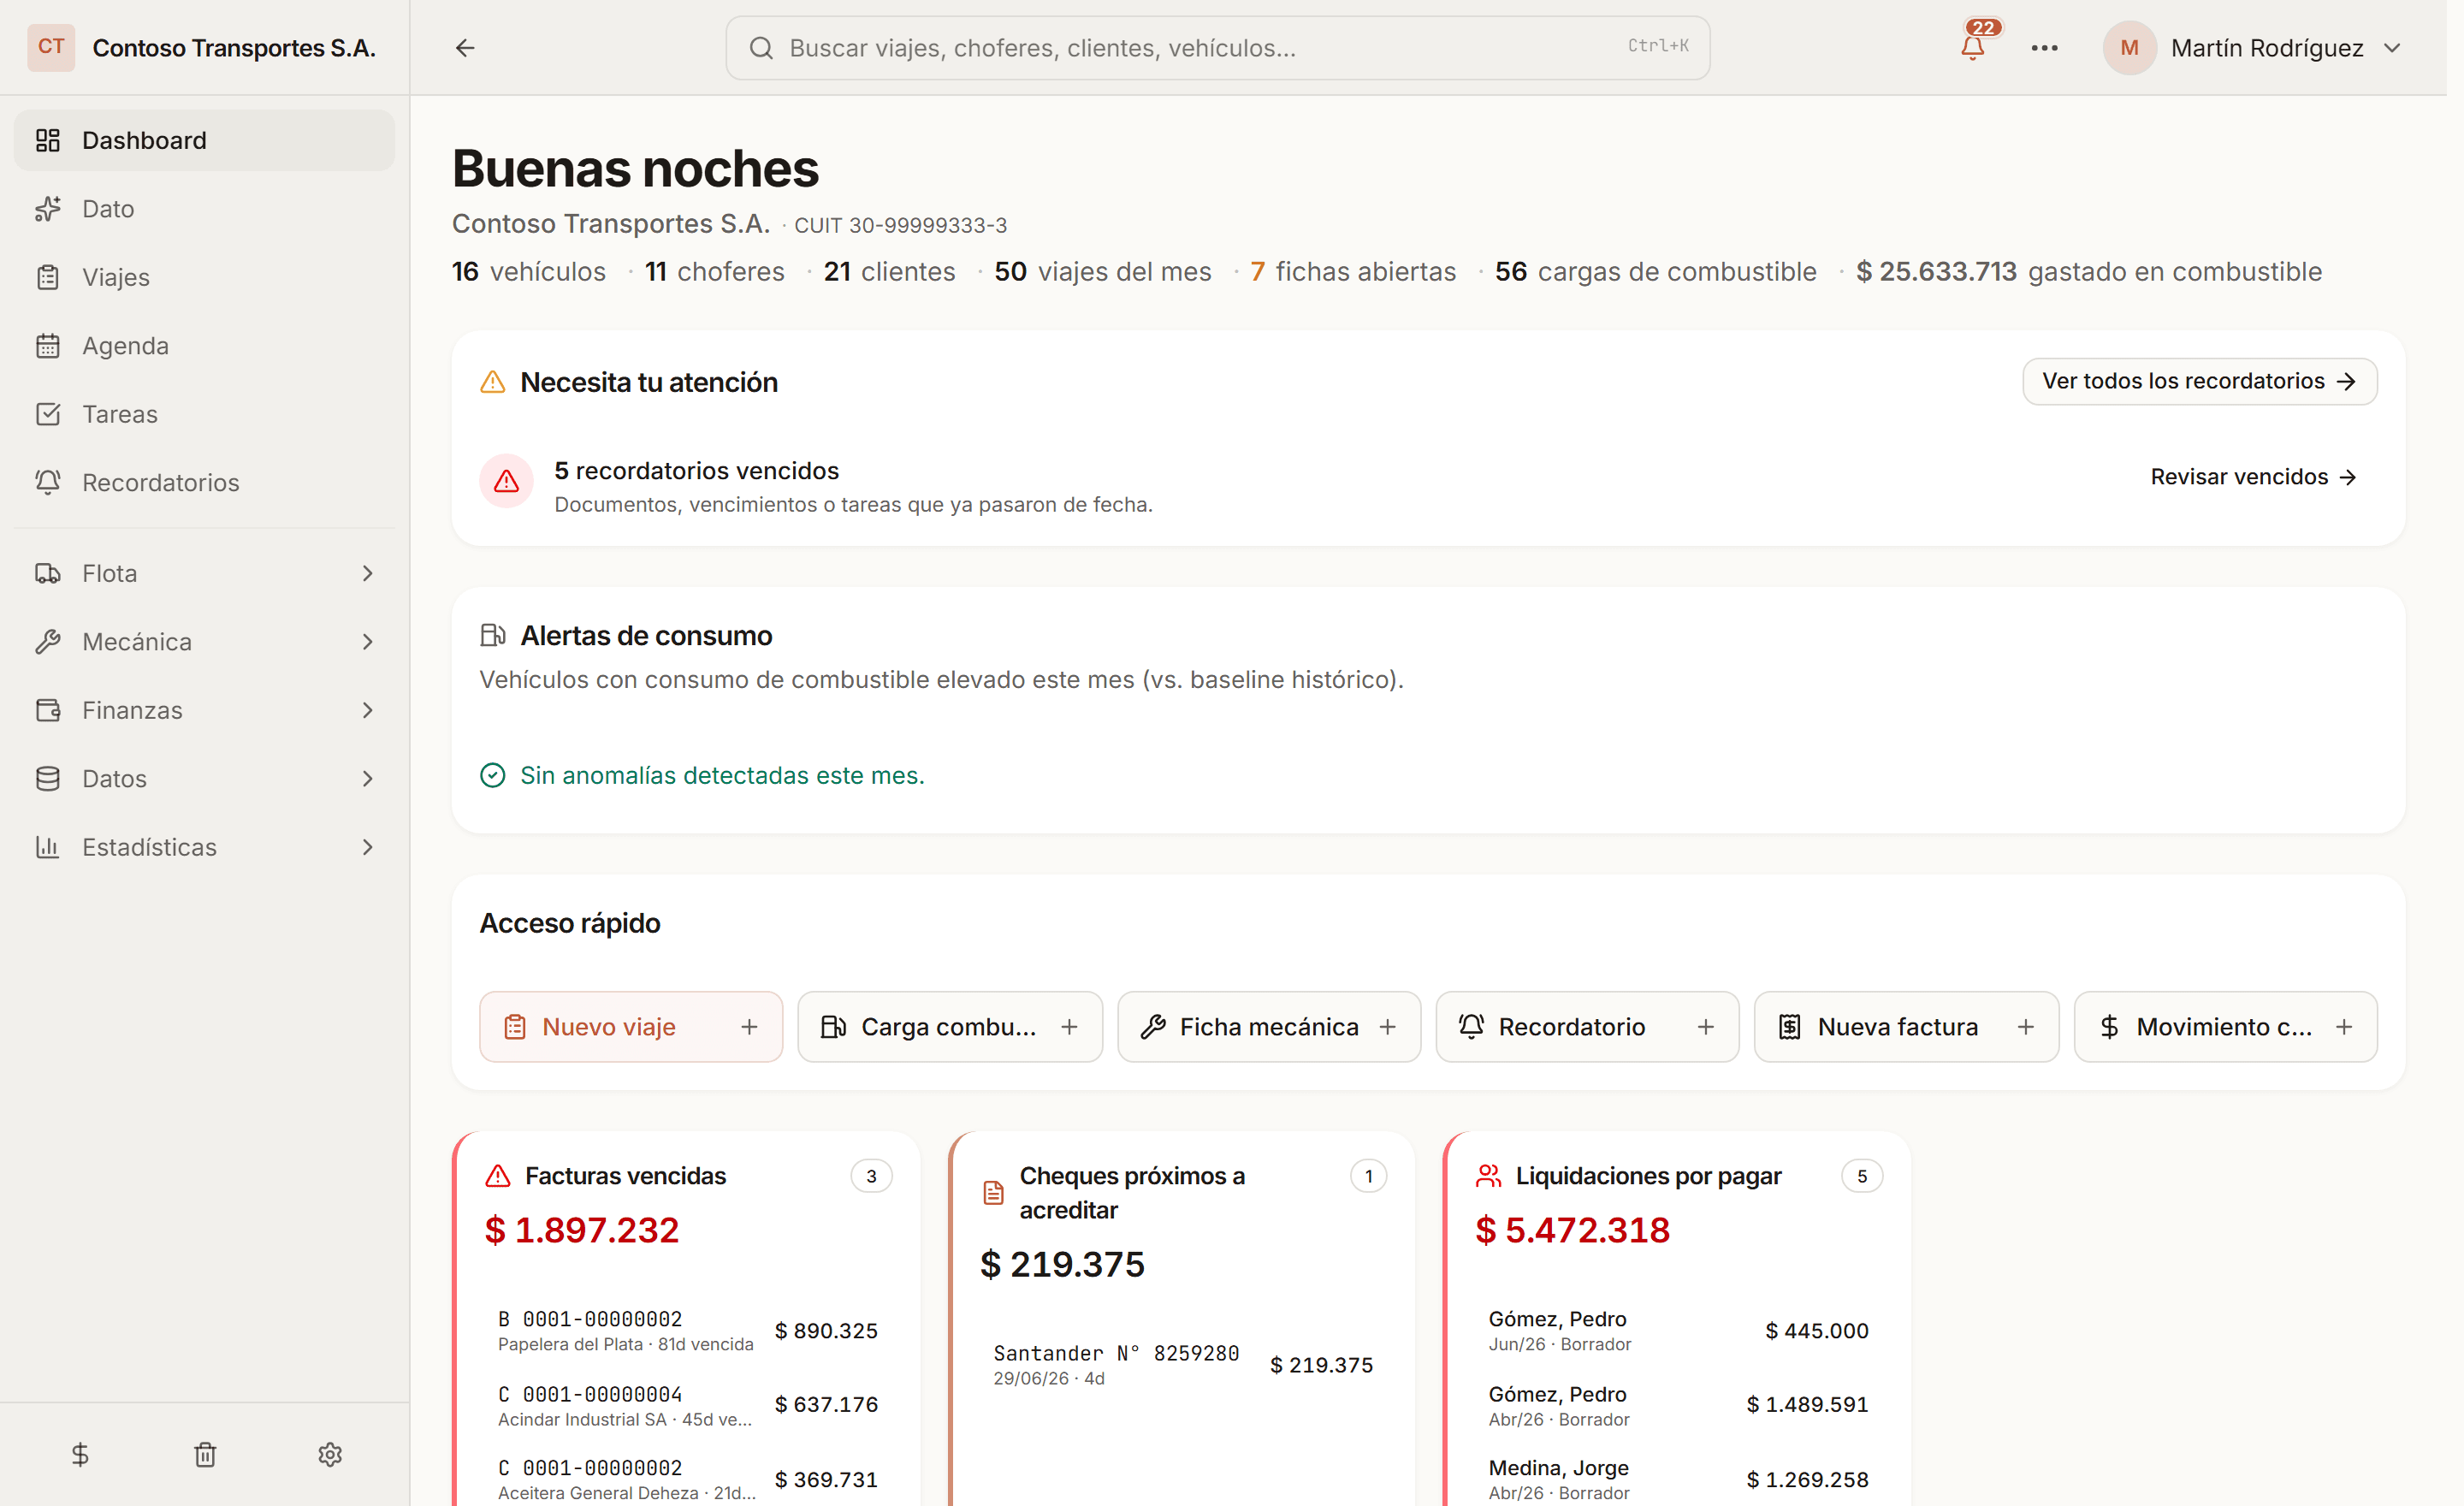Click the warning triangle on Facturas vencidas card
The image size is (2464, 1506).
[498, 1176]
